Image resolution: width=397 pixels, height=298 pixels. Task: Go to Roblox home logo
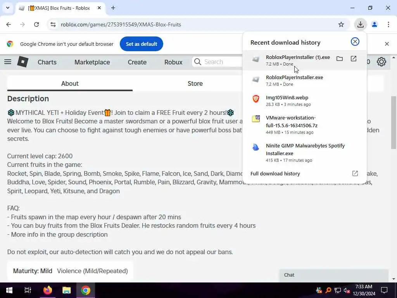click(22, 62)
